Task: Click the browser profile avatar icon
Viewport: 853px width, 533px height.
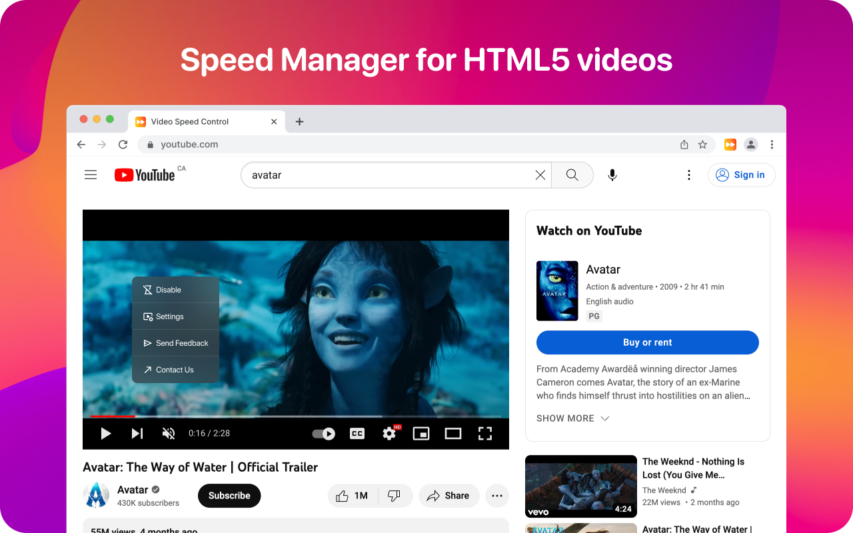Action: click(751, 145)
